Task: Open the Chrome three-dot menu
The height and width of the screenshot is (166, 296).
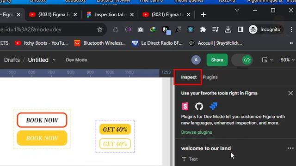Action: pyautogui.click(x=291, y=30)
